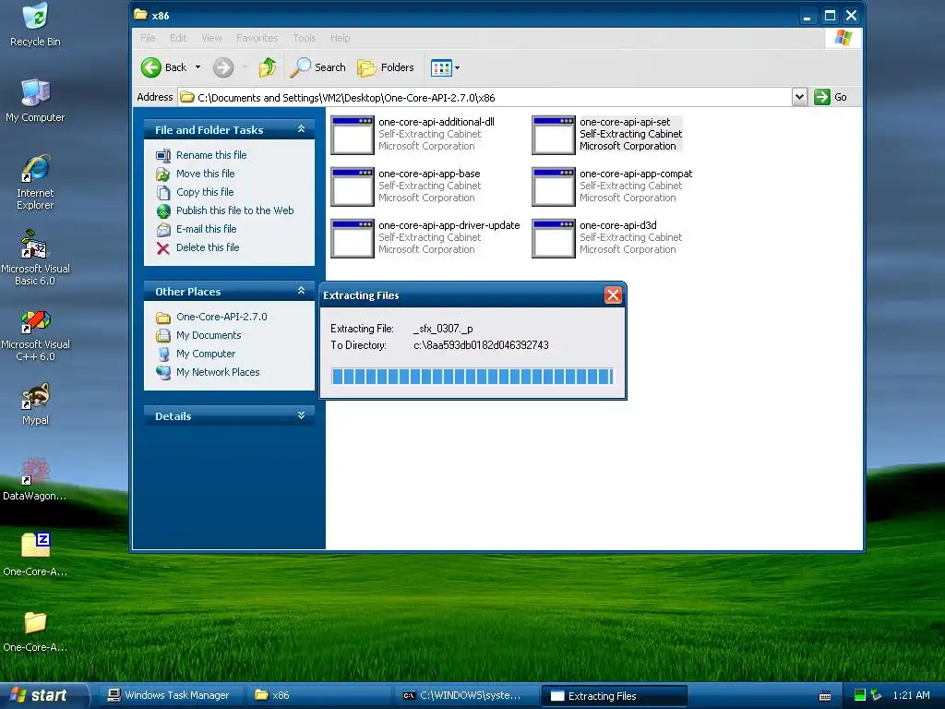Select one-core-api-app-driver-update file icon
The width and height of the screenshot is (945, 709).
pos(353,239)
